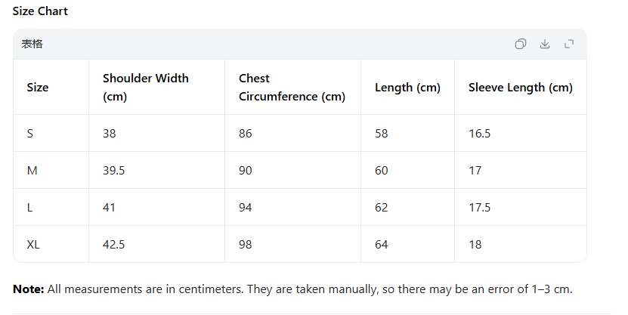Select the XL size cell
The image size is (628, 315).
pos(32,245)
